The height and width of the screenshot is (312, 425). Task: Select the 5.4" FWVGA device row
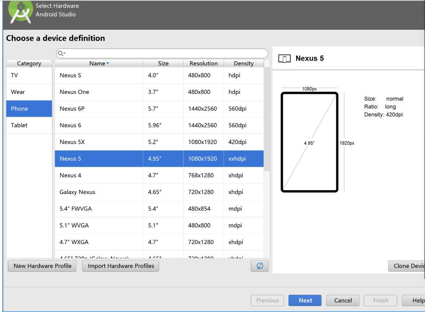[x=159, y=209]
